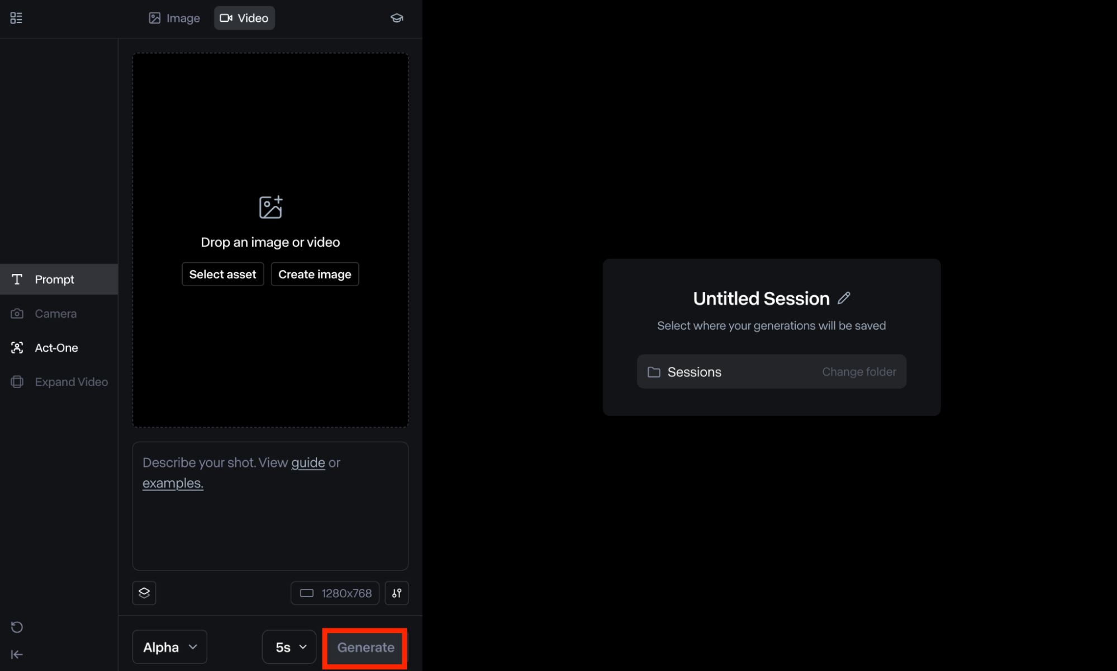Select Expand Video in the sidebar
1117x671 pixels.
pyautogui.click(x=59, y=381)
